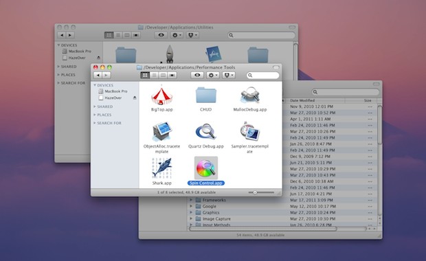
Task: Go back in Performance Tools window
Action: 98,76
